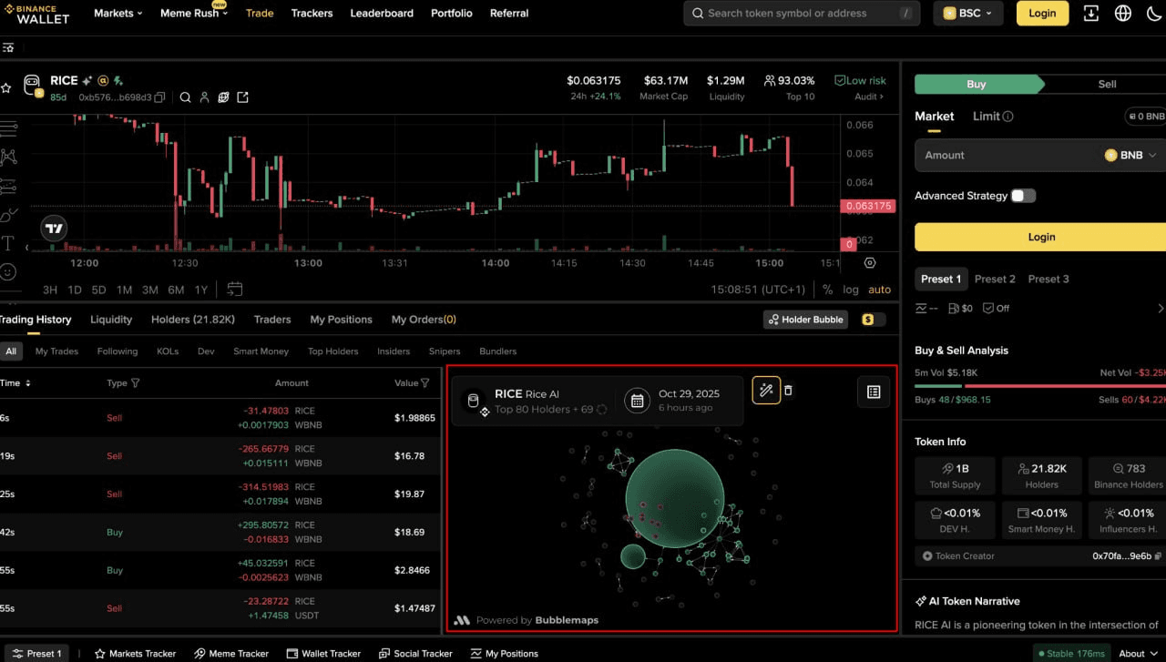Click the 5m Vol buy/sell ratio bar

[1039, 386]
